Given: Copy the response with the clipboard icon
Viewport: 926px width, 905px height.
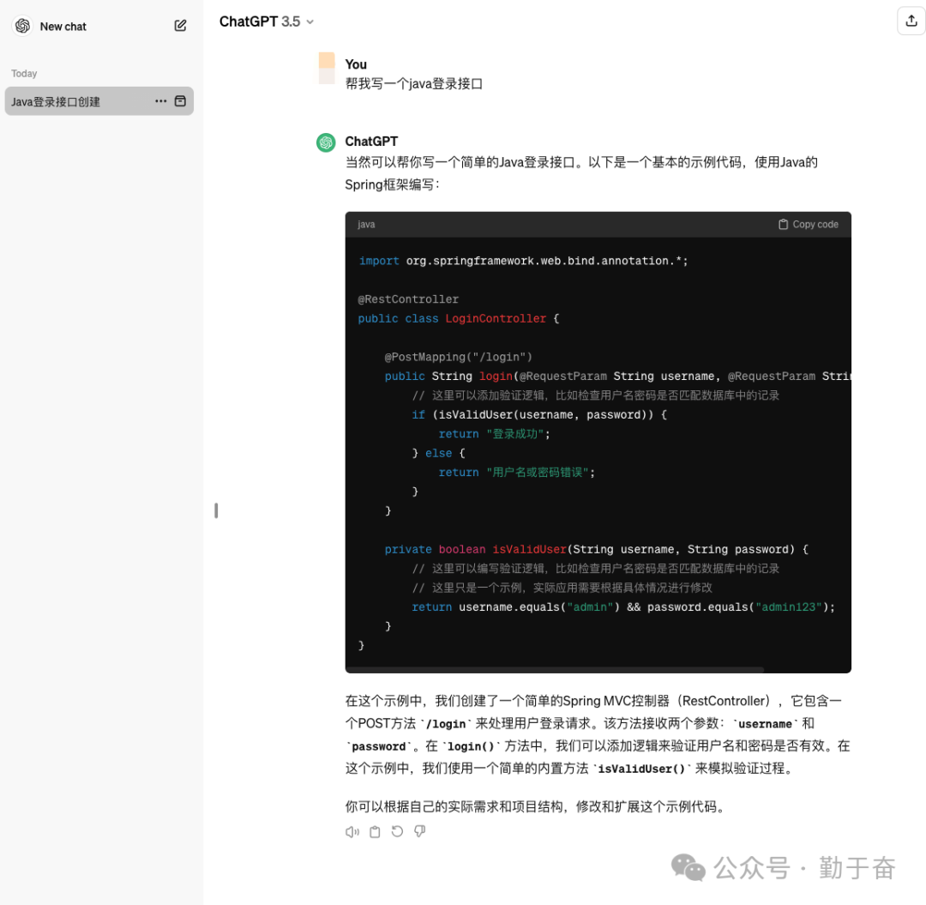Looking at the screenshot, I should click(x=375, y=832).
